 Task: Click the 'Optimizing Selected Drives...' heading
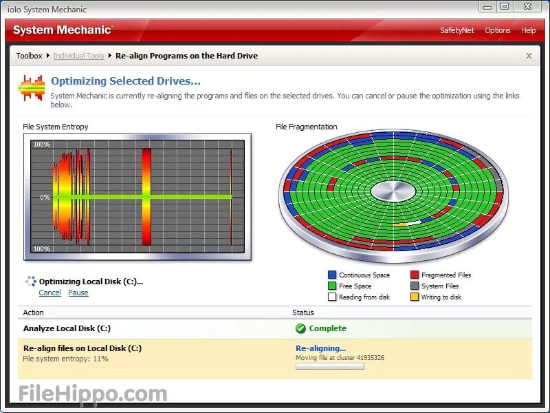[x=126, y=81]
